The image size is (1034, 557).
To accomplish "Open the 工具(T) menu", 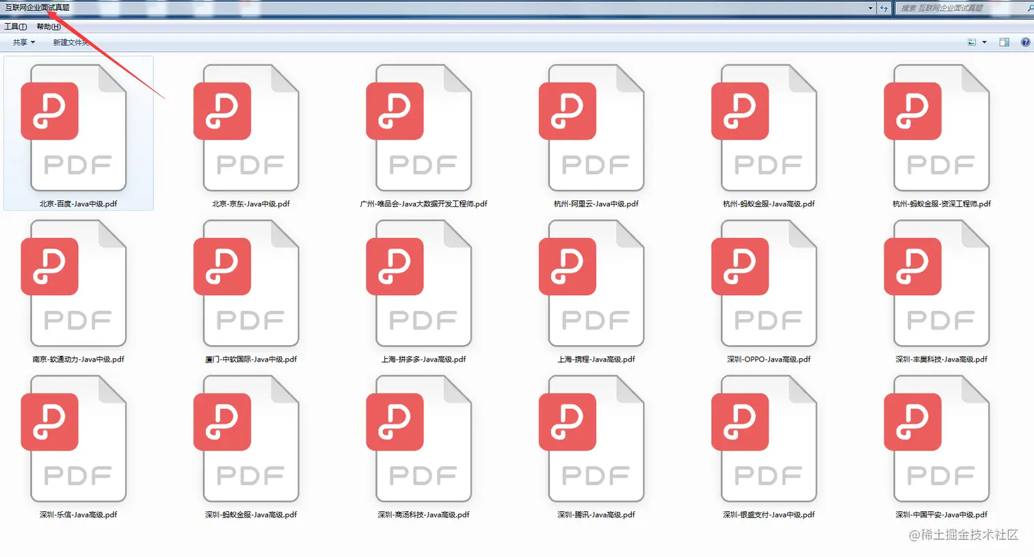I will pos(16,27).
